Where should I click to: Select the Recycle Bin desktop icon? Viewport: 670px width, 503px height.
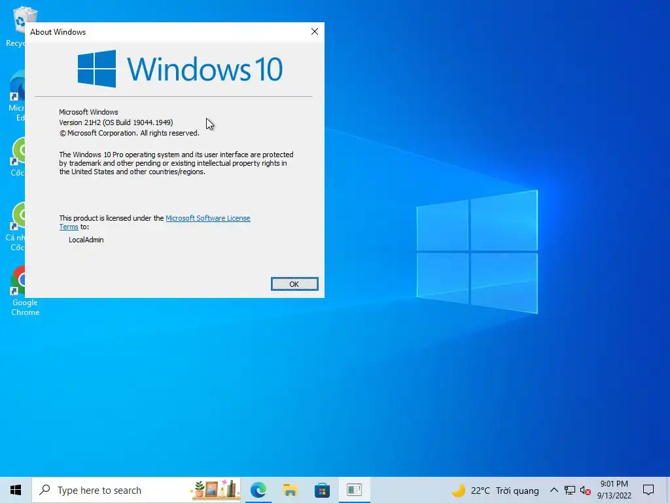pos(17,26)
